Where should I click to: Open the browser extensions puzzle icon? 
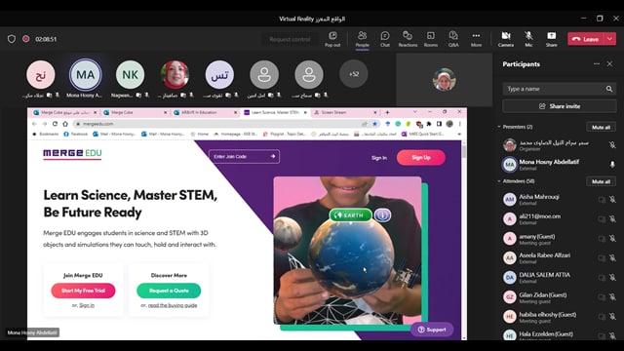click(x=429, y=124)
